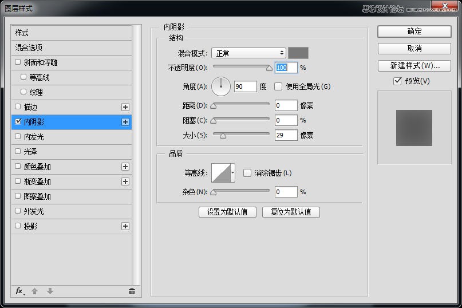Viewport: 462px width, 308px height.
Task: Click the 阻塞 value field
Action: pyautogui.click(x=286, y=120)
